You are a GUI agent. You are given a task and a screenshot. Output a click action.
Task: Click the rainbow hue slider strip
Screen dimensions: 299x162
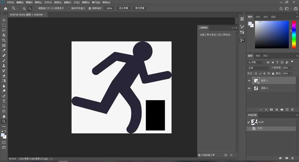pos(294,34)
